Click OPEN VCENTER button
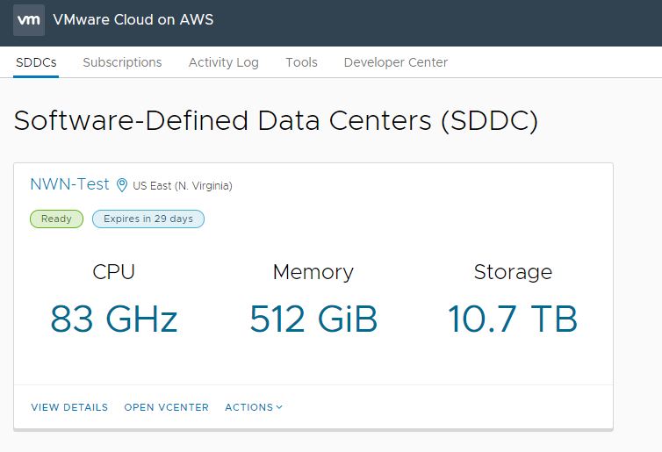 166,407
